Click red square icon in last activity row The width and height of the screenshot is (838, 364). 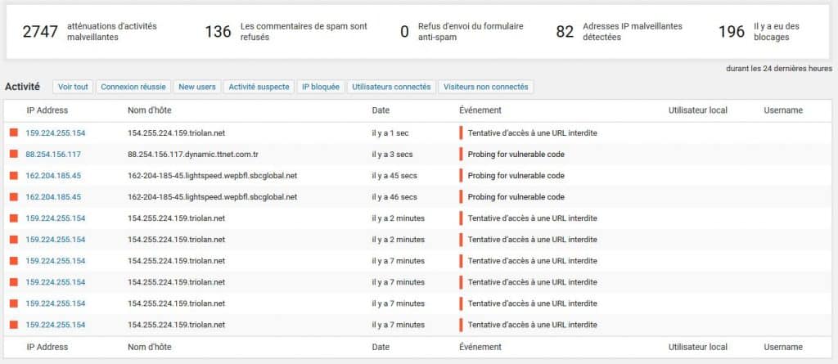pyautogui.click(x=14, y=325)
